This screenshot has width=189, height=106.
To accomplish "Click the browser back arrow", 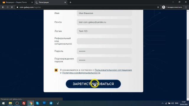I will pos(3,7).
